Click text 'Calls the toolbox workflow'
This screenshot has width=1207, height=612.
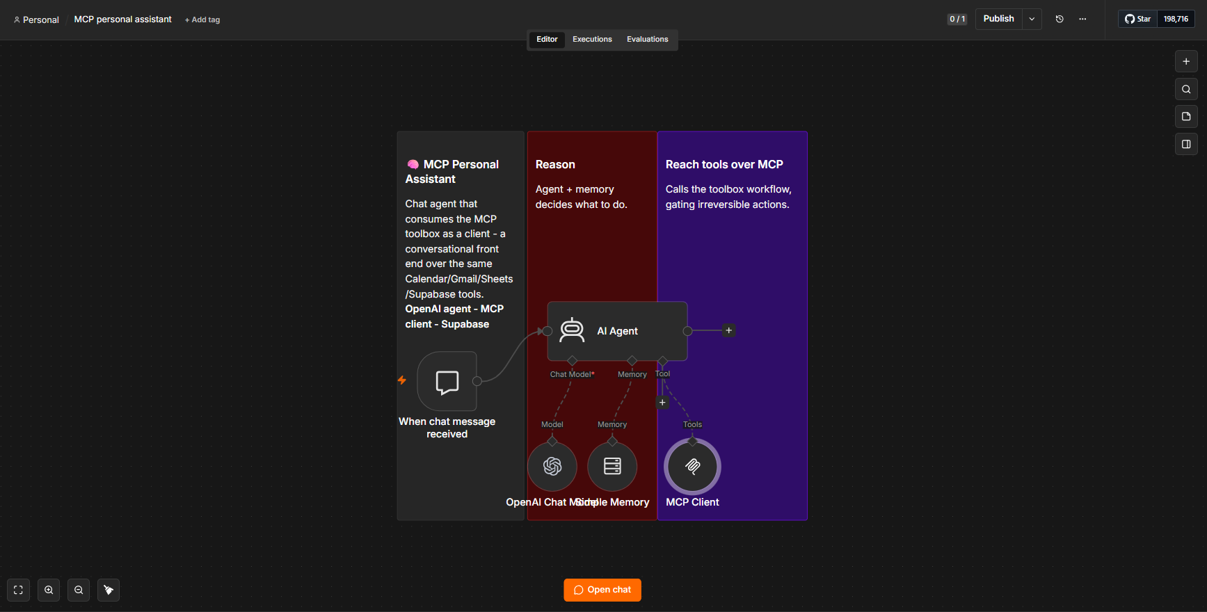[728, 189]
